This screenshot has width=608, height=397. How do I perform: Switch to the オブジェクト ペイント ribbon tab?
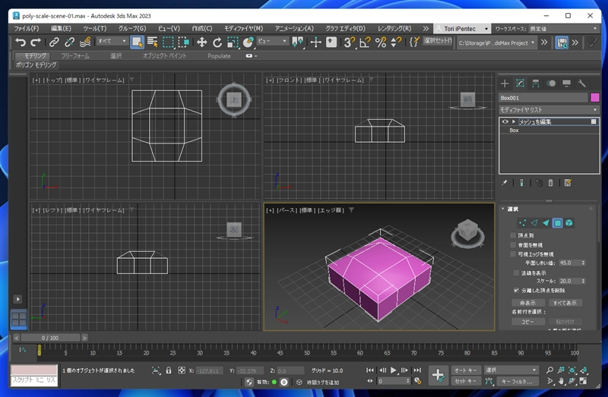tap(164, 55)
